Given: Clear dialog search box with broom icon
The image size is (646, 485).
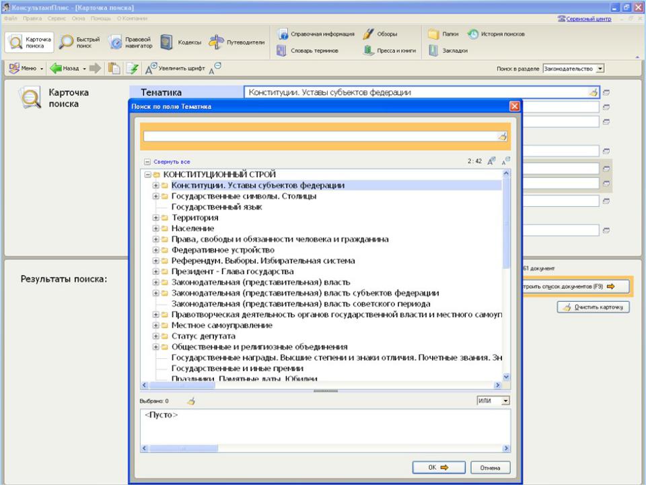Looking at the screenshot, I should coord(502,136).
